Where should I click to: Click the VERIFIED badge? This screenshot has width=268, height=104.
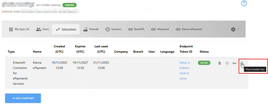70,5
